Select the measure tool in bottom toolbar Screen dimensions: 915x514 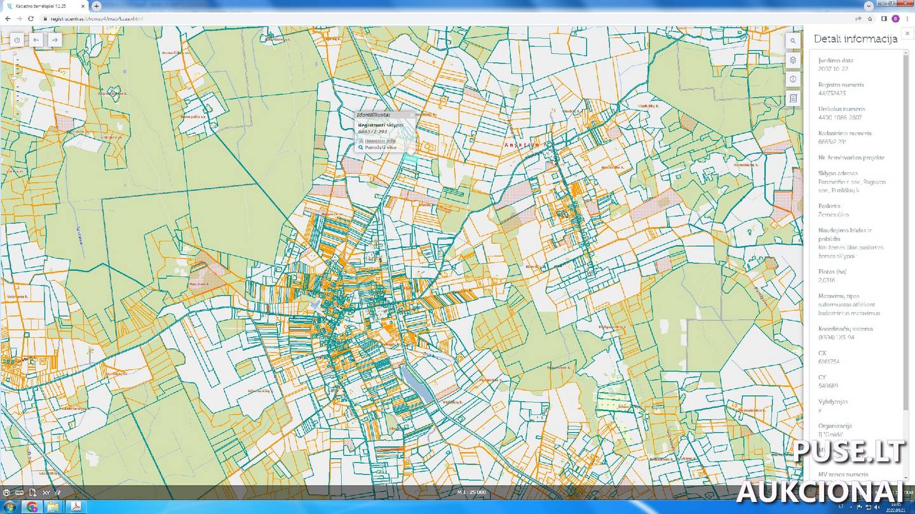(19, 492)
